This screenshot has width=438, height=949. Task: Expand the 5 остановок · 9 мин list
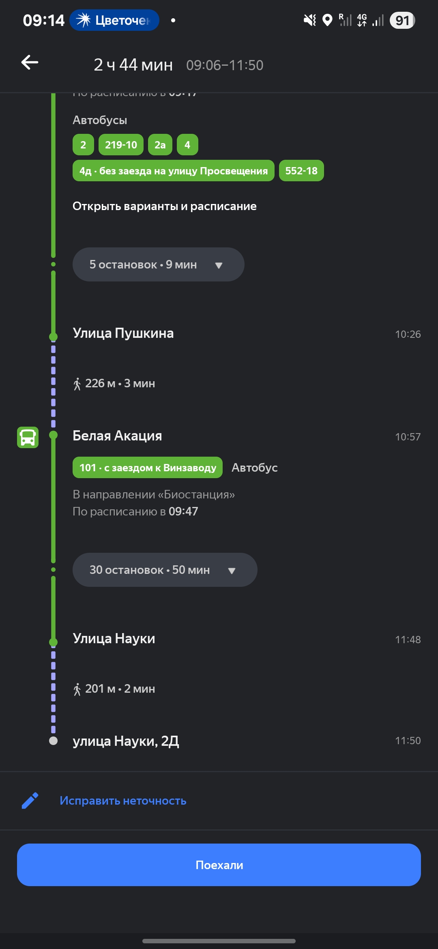coord(158,265)
